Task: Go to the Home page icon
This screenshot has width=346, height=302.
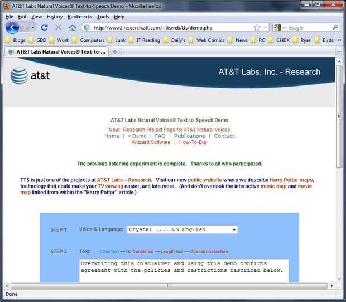Action: click(x=73, y=27)
